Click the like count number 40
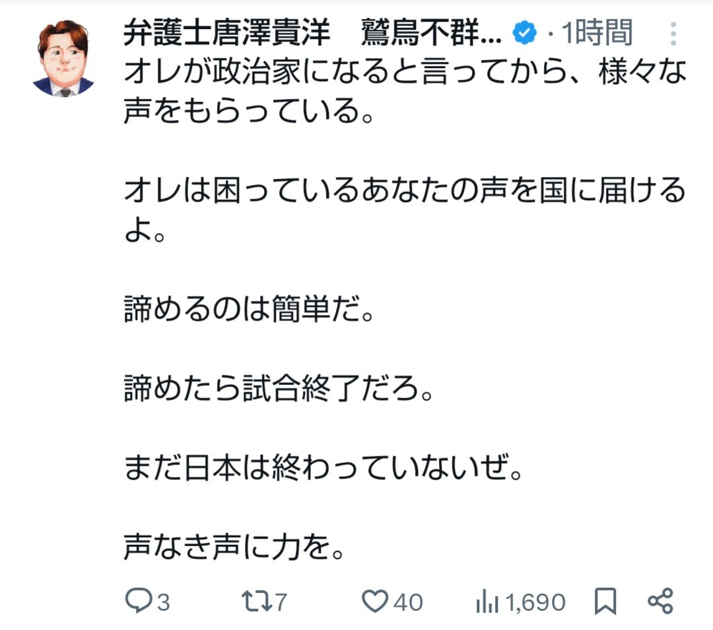 point(407,602)
